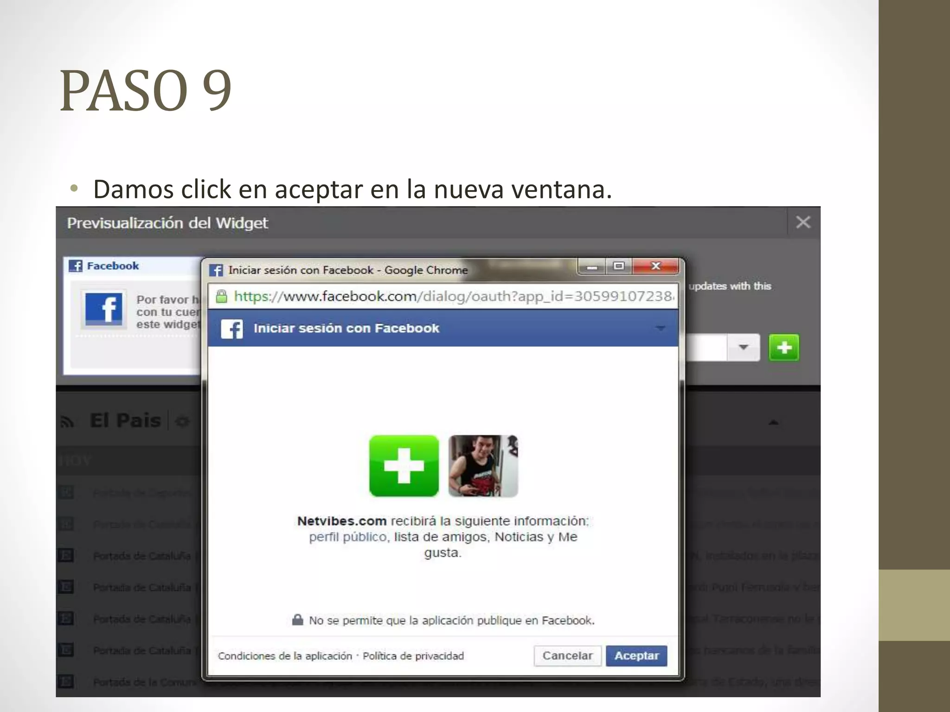Expand the dropdown arrow in Facebook header
This screenshot has width=950, height=712.
(x=660, y=328)
